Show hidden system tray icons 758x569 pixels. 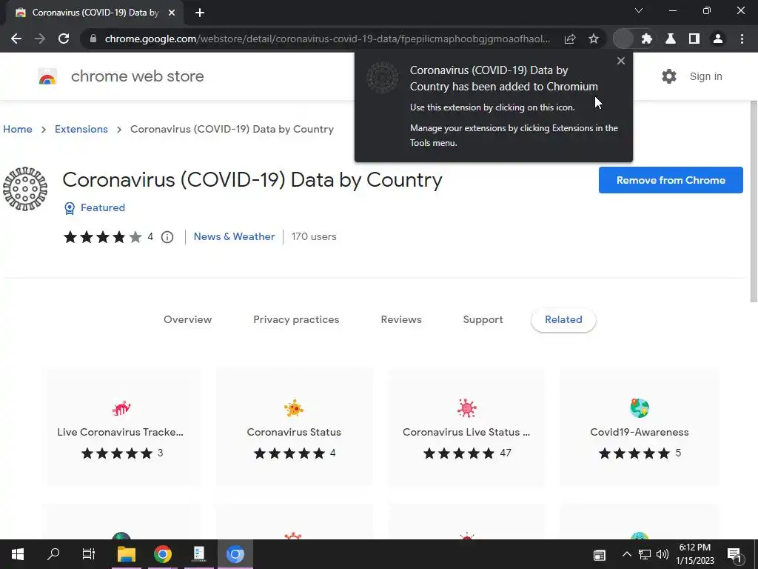pyautogui.click(x=626, y=554)
